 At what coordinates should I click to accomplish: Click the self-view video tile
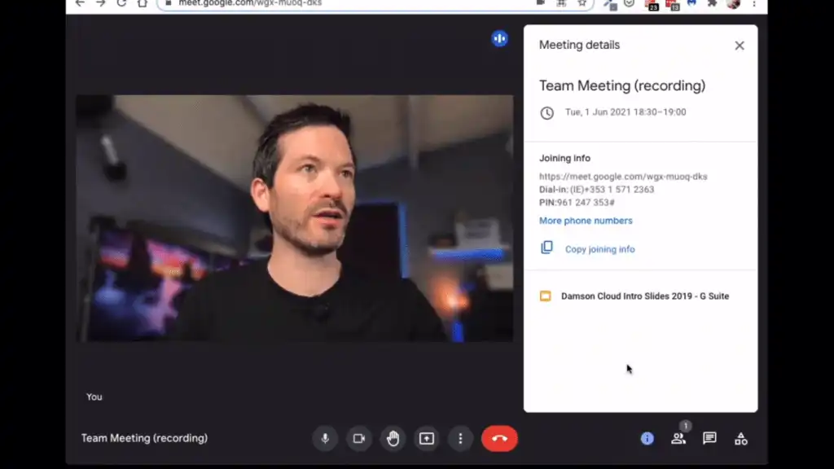point(295,218)
